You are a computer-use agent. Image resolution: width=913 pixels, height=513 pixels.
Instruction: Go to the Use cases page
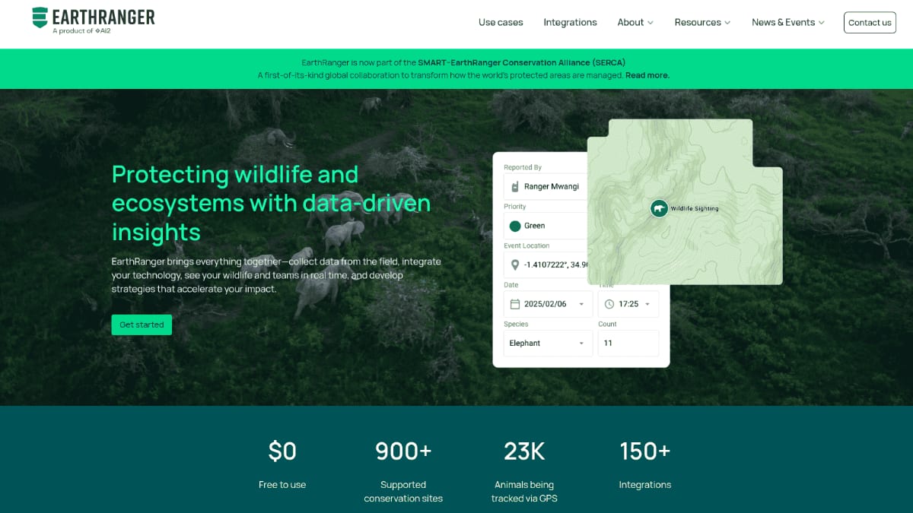click(501, 22)
